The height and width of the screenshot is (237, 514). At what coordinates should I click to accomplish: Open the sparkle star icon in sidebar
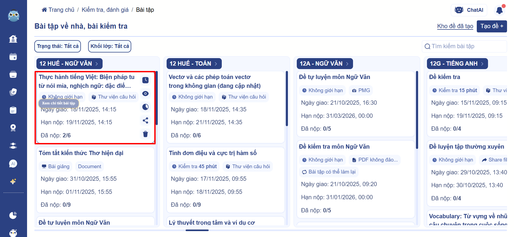click(x=13, y=182)
